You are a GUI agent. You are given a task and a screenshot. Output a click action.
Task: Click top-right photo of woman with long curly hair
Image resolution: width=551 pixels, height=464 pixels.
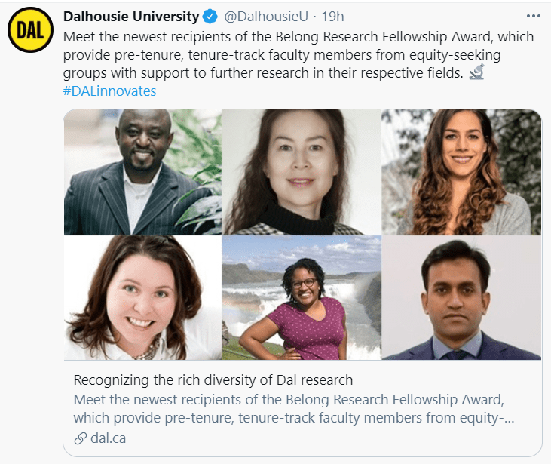pos(461,172)
